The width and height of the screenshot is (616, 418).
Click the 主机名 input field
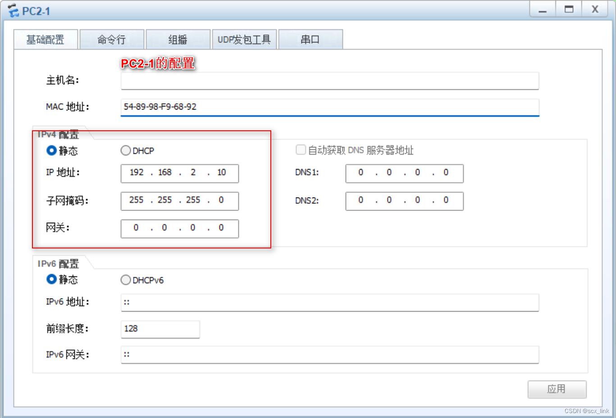click(330, 81)
